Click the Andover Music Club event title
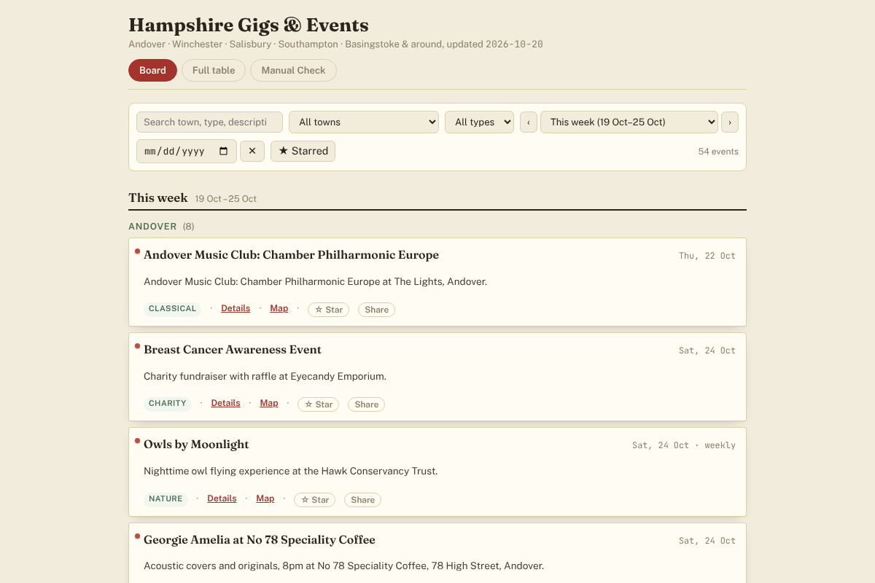Screen dimensions: 875x583 click(x=291, y=255)
